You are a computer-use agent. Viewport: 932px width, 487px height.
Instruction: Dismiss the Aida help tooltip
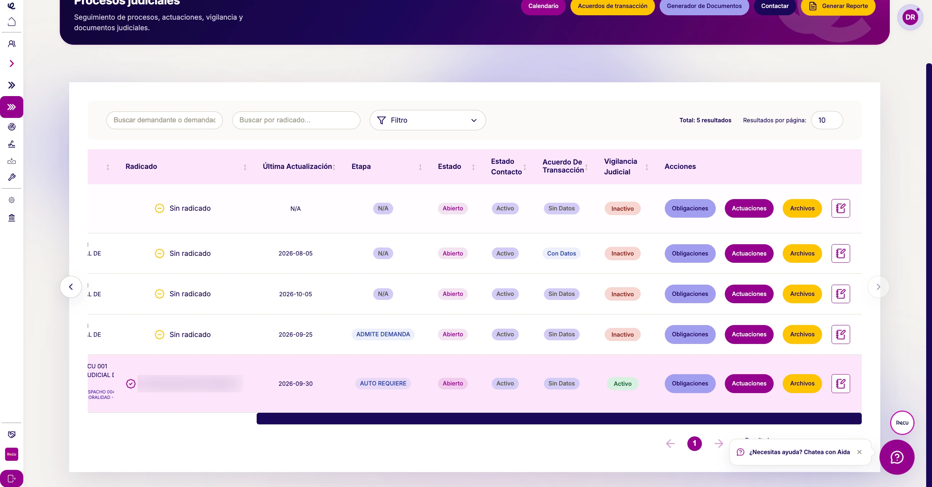859,452
